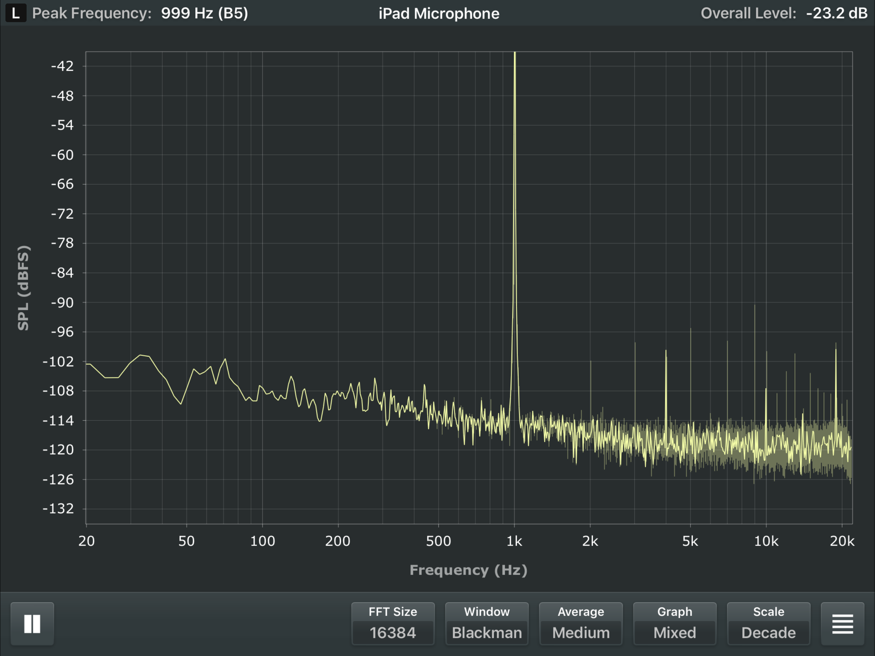Change the Blackman Window setting
The image size is (875, 656).
coord(487,624)
